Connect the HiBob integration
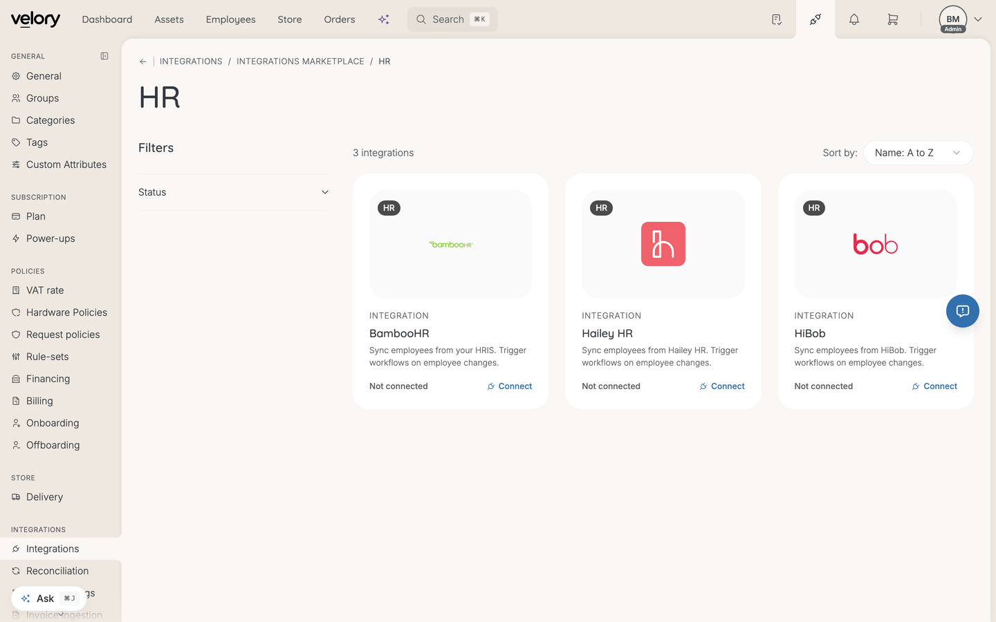This screenshot has height=622, width=996. (x=934, y=386)
